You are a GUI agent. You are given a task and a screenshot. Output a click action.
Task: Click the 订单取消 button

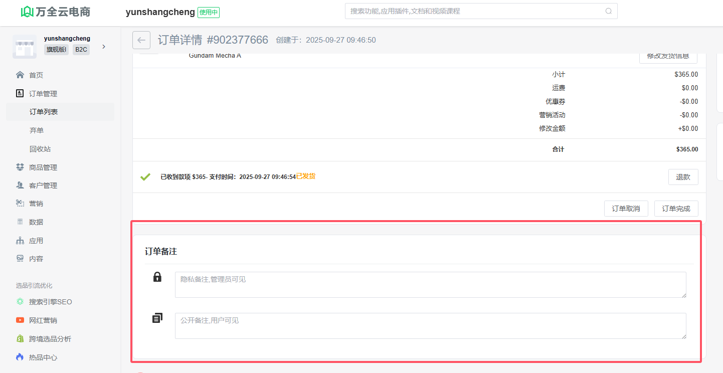click(626, 209)
